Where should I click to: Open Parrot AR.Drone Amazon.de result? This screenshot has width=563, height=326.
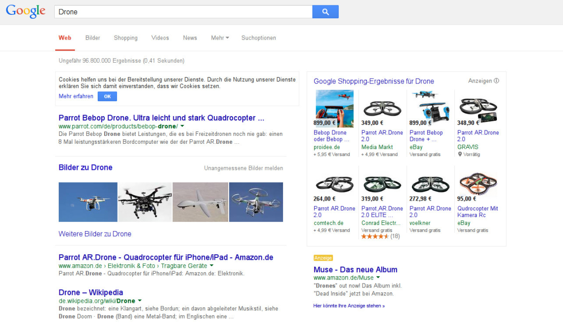click(x=166, y=257)
